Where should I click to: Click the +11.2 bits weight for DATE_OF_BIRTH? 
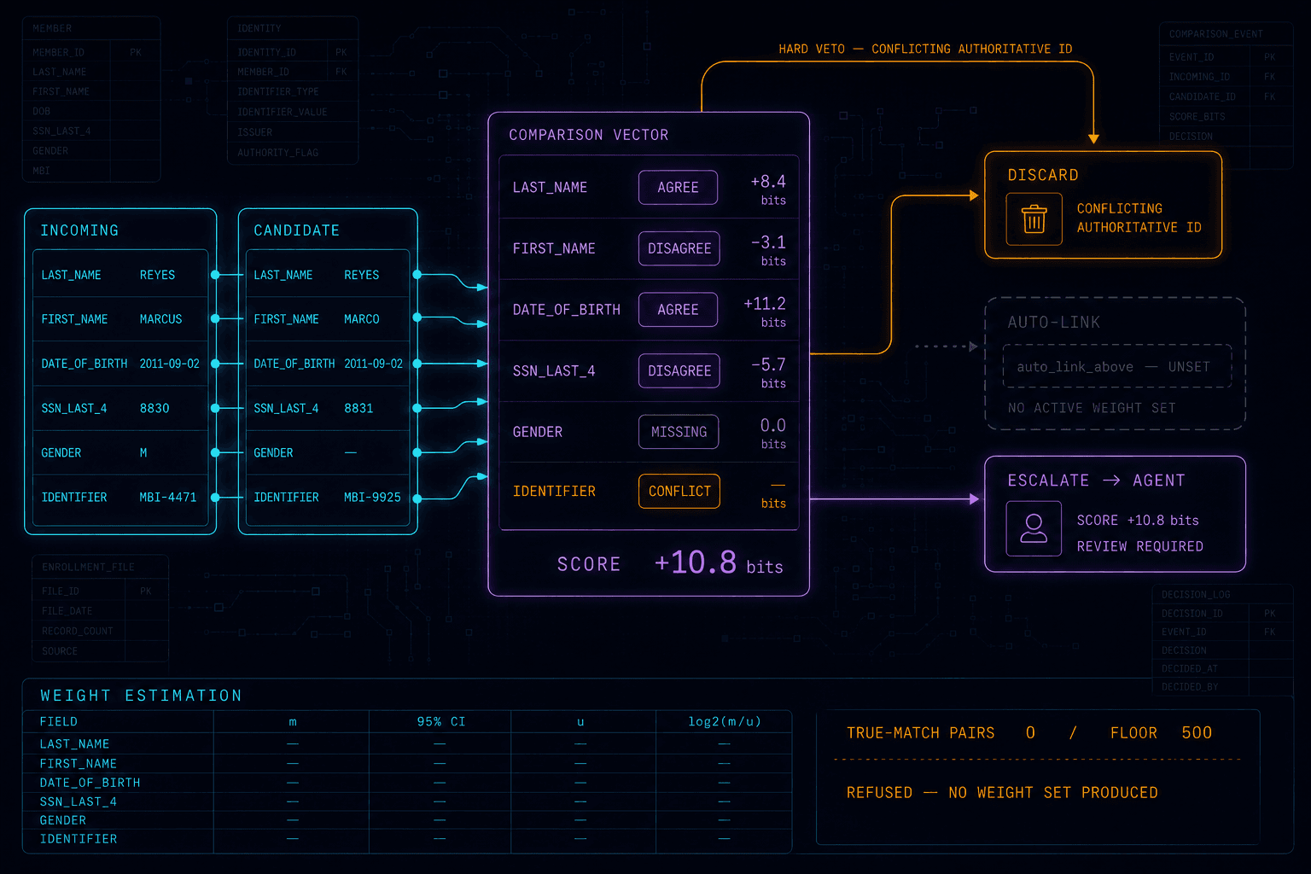point(765,312)
